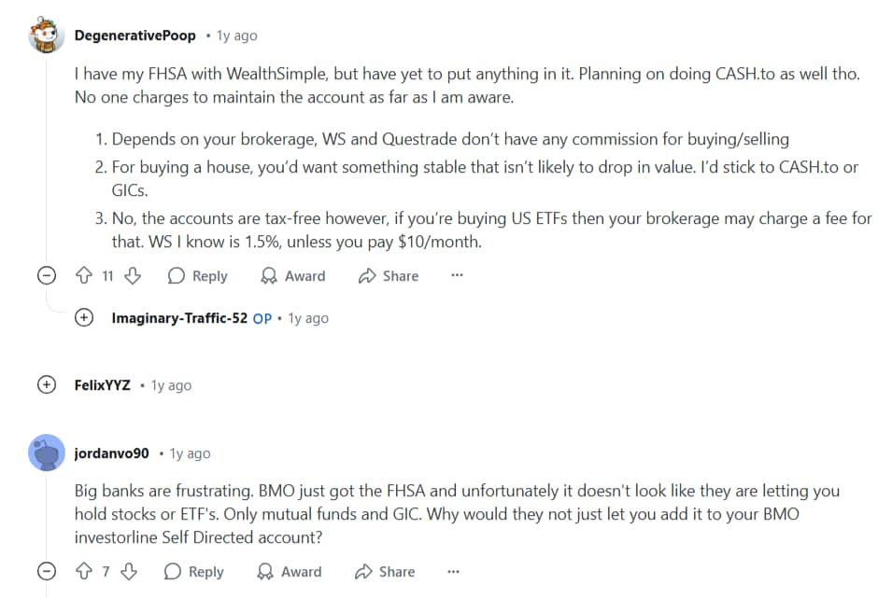Reply to DegenerativePoop's comment
Screen dimensions: 878x598
click(197, 276)
